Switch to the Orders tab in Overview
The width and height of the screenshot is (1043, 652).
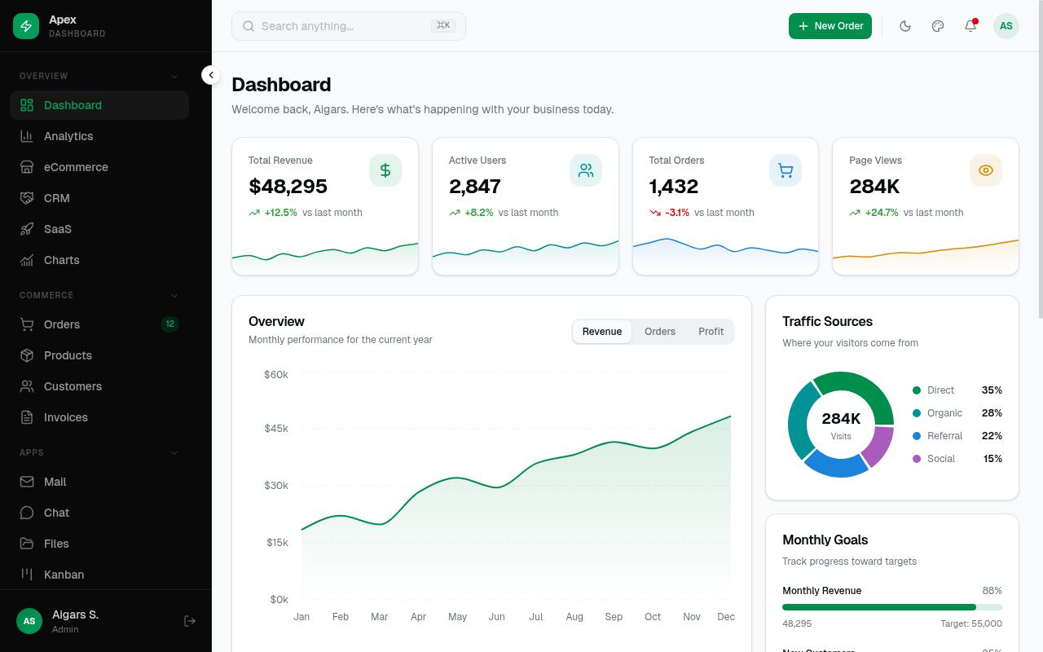coord(660,332)
